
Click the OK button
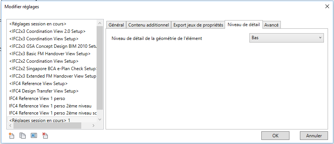coord(275,135)
